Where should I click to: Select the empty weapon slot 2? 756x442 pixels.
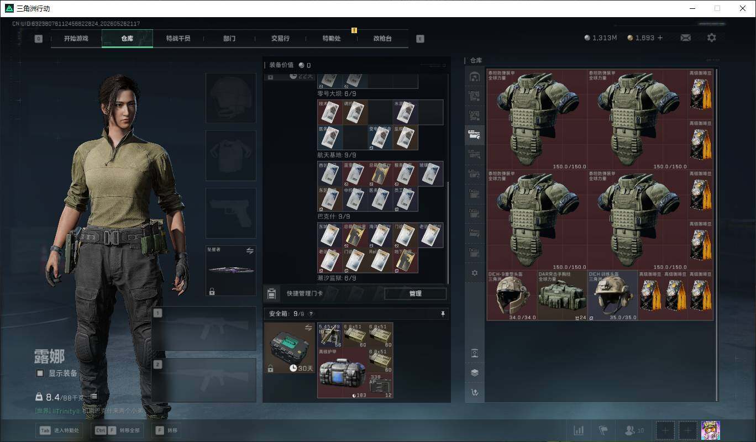click(x=204, y=380)
